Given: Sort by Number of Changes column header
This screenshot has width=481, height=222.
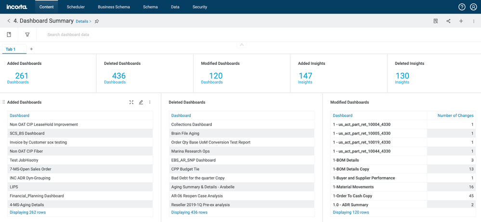Looking at the screenshot, I should pyautogui.click(x=455, y=115).
